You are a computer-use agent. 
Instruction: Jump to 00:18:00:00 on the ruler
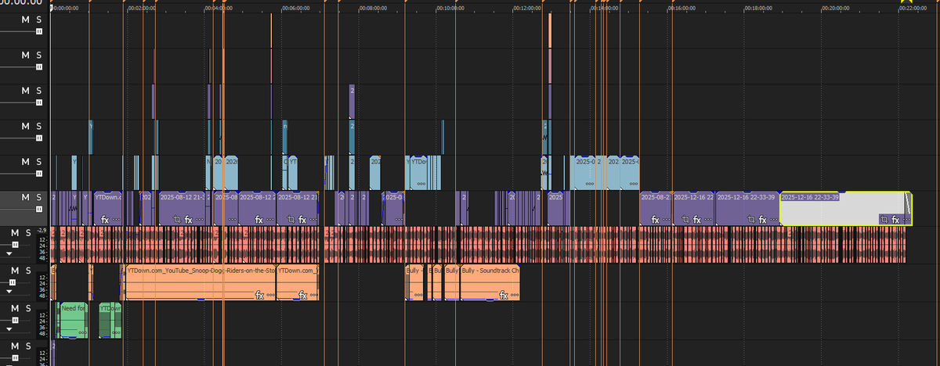(759, 8)
